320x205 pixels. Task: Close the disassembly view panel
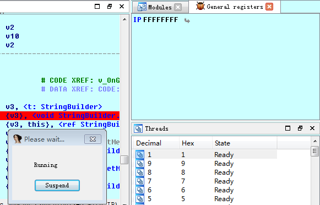[122, 7]
